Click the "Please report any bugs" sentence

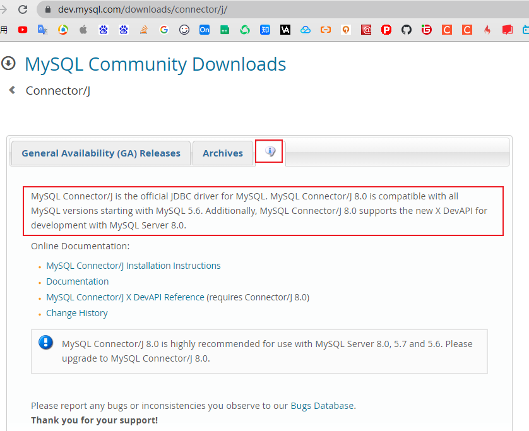coord(193,406)
